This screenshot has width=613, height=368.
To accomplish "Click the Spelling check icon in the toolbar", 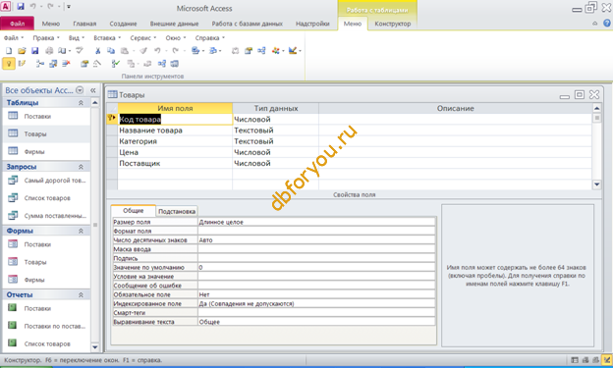I will pyautogui.click(x=80, y=50).
